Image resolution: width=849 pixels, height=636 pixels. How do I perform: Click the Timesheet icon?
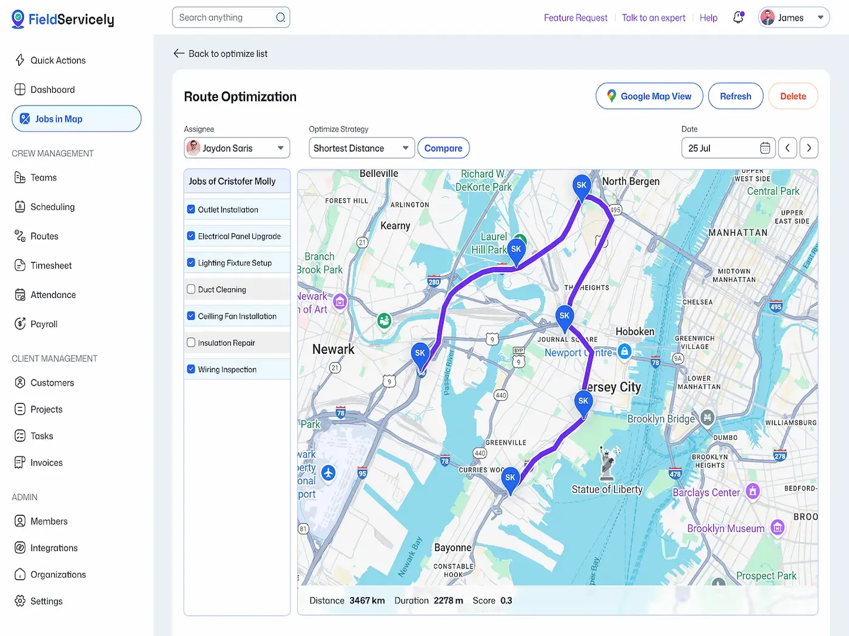click(x=20, y=265)
